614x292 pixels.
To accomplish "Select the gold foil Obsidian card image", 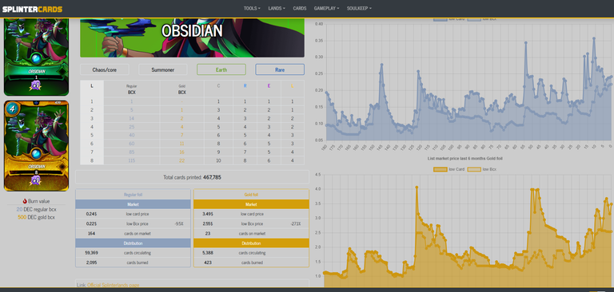I will tap(36, 146).
